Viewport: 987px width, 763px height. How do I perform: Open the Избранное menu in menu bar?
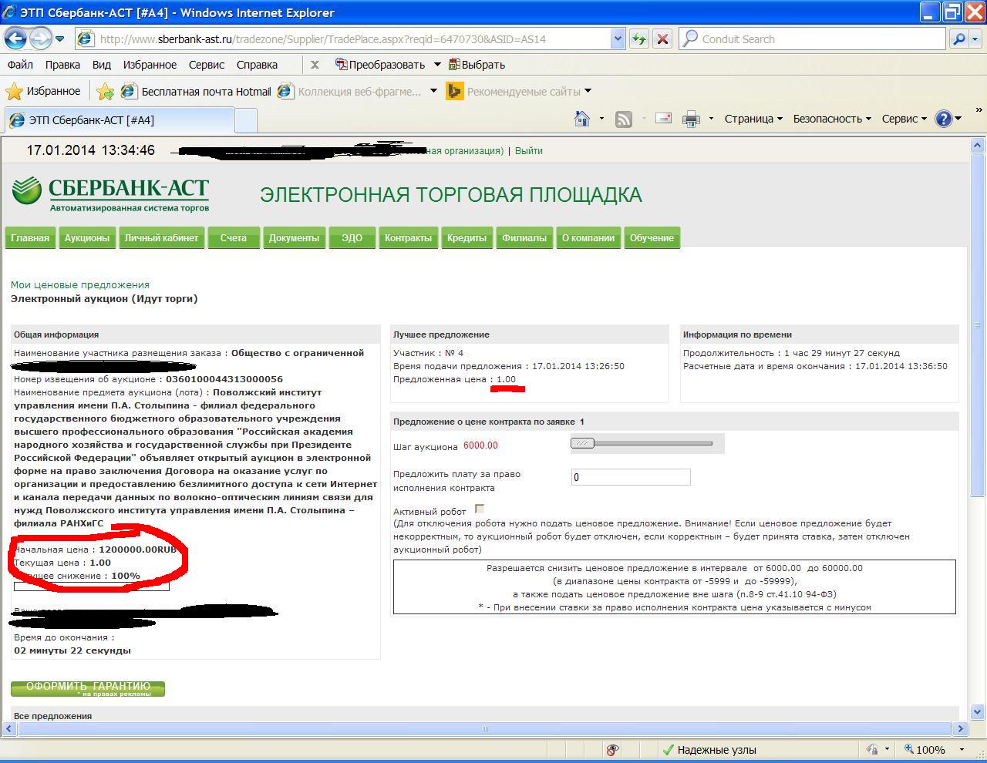(x=150, y=65)
